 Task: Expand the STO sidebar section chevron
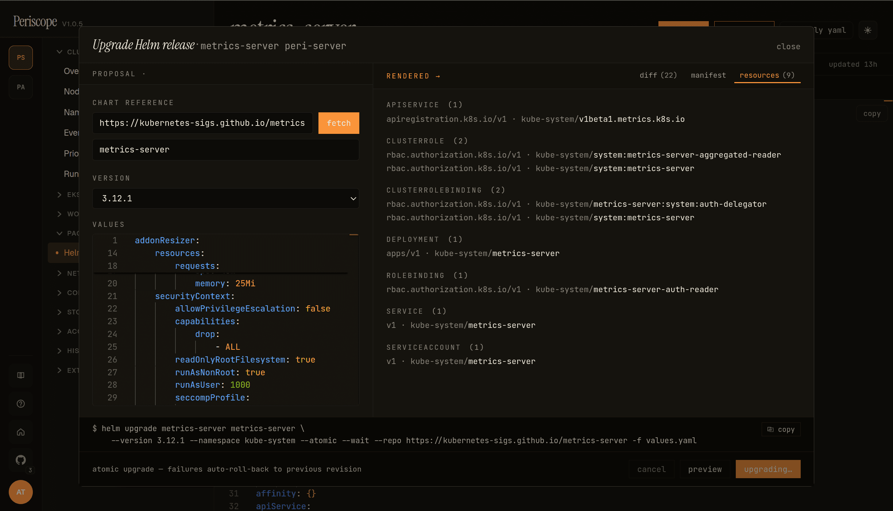click(x=59, y=312)
